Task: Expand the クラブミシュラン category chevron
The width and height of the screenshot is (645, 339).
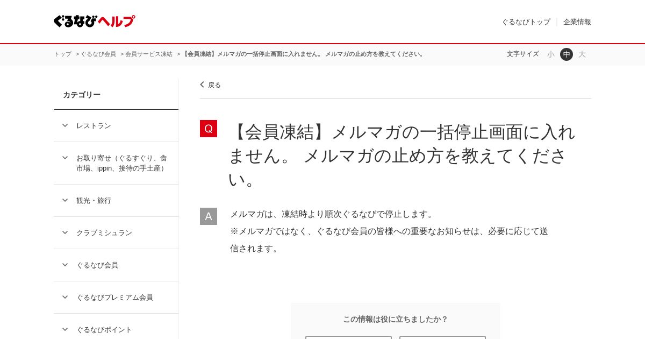Action: [x=65, y=232]
